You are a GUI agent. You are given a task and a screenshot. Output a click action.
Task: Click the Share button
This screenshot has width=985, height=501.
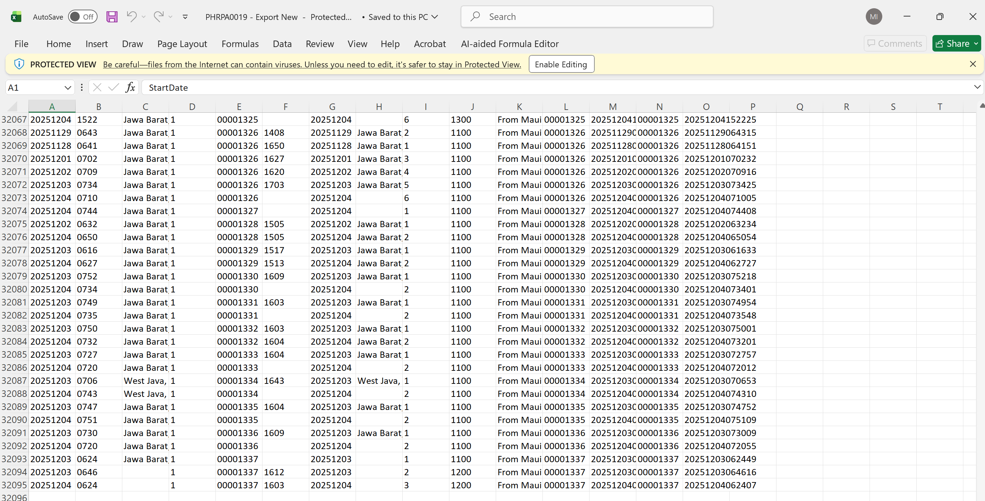pyautogui.click(x=954, y=44)
